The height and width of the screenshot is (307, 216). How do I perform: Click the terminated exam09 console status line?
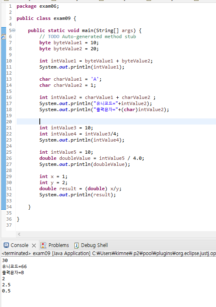click(109, 253)
